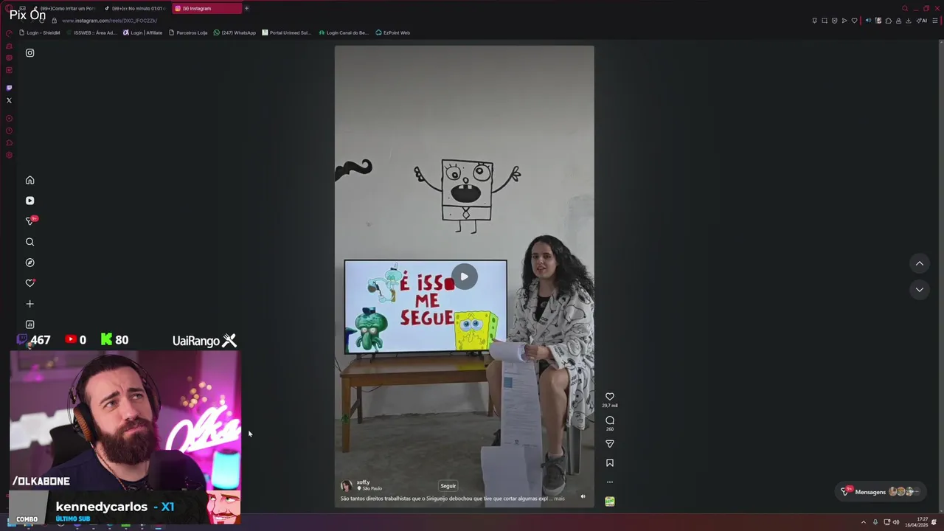
Task: Open X icon in browser sidebar
Action: click(x=9, y=100)
